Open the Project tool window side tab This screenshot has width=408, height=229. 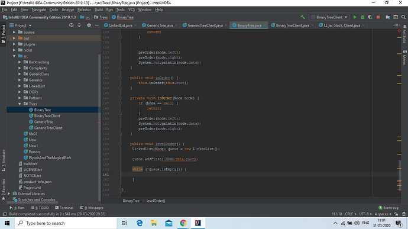3,34
